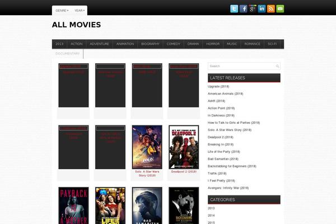Open the SCI-FI genre menu item
Image resolution: width=336 pixels, height=224 pixels.
(272, 44)
